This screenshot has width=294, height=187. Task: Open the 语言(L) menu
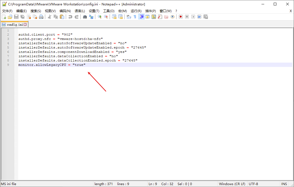(x=80, y=11)
